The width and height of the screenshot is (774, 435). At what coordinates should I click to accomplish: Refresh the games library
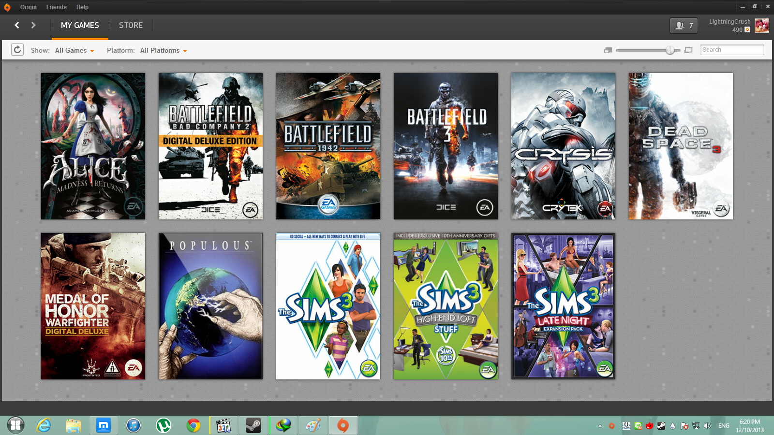tap(17, 50)
